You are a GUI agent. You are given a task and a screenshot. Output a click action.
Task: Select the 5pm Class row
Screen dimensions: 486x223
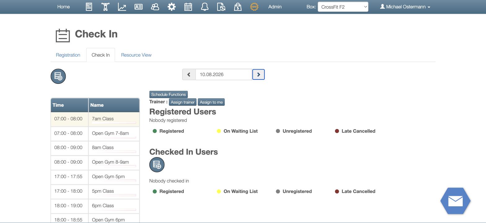[95, 192]
